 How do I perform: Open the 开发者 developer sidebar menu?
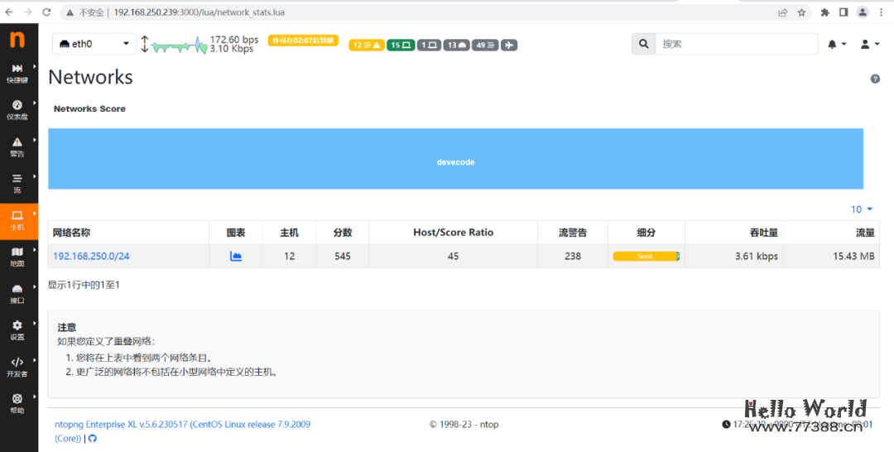coord(19,367)
